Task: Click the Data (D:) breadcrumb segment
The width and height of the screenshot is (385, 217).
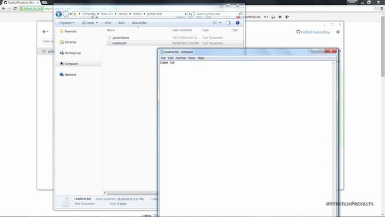Action: (x=107, y=14)
